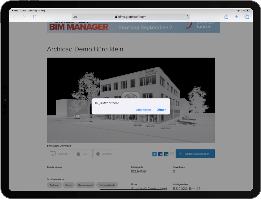Tap the BIMx Apps Download label
The height and width of the screenshot is (199, 261).
(59, 146)
